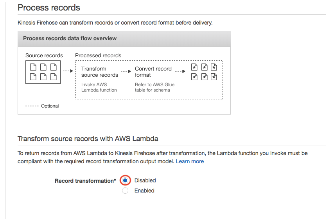Click dashed arrow after Convert record format
Screen dimensions: 334x219
point(180,71)
